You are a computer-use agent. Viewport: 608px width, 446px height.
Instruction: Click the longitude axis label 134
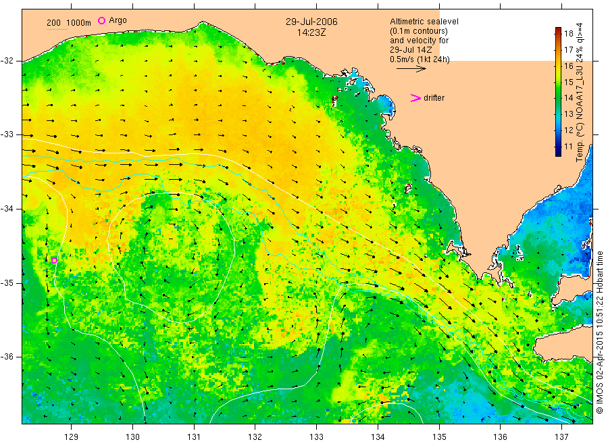click(x=378, y=437)
